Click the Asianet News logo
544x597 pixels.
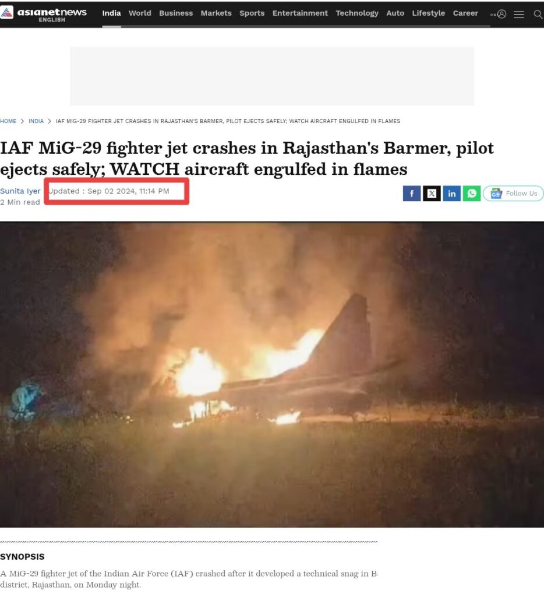(43, 14)
